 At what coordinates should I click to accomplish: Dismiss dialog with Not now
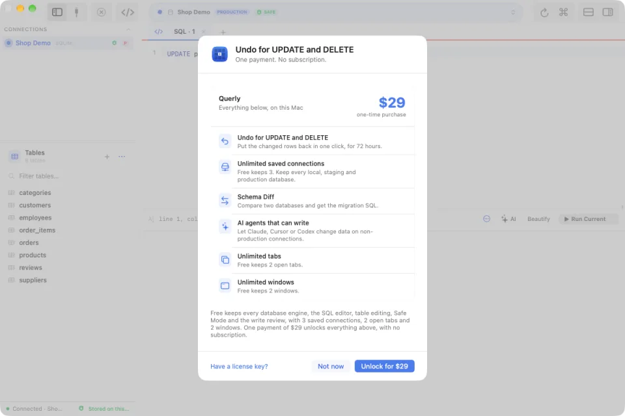coord(331,366)
